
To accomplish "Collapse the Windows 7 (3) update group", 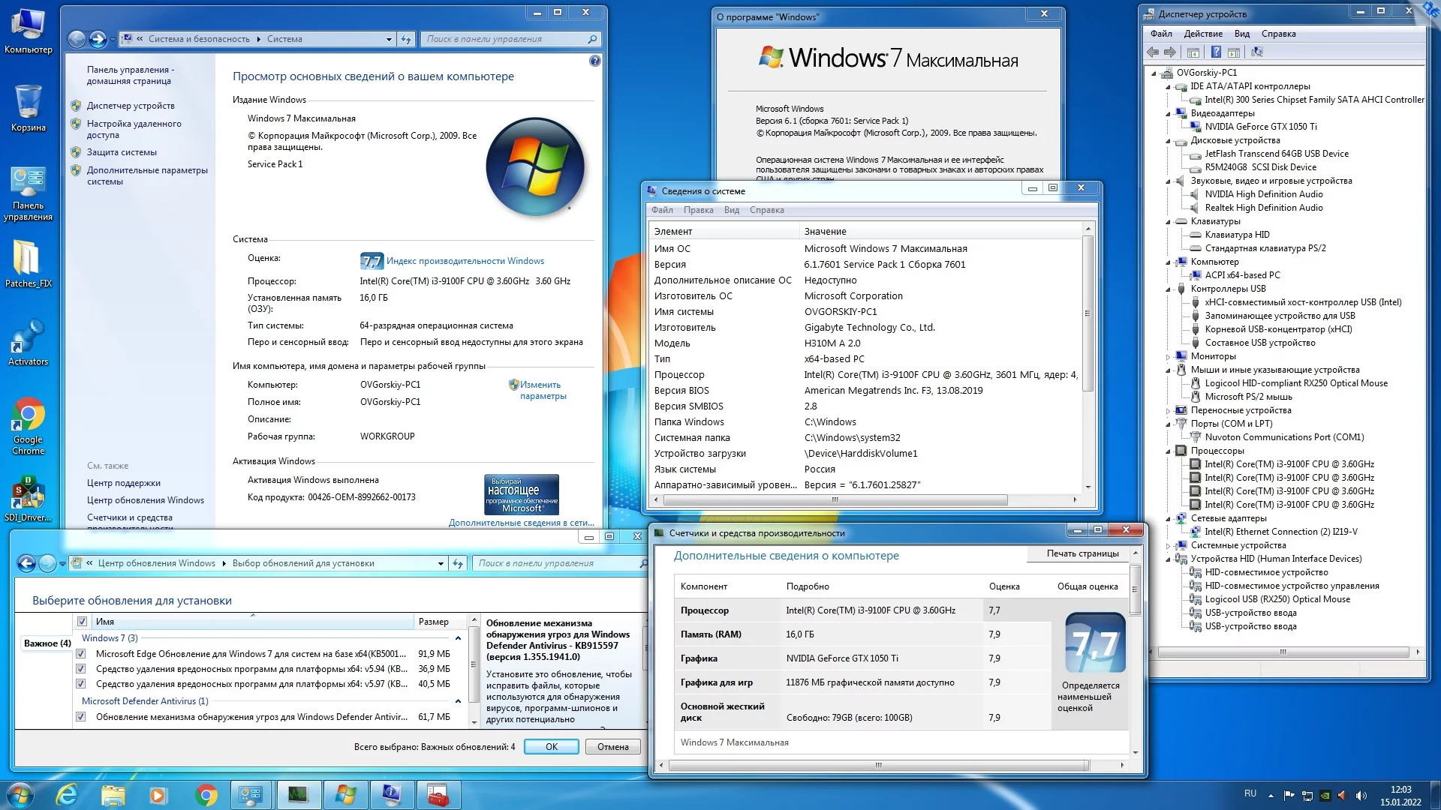I will [x=458, y=638].
